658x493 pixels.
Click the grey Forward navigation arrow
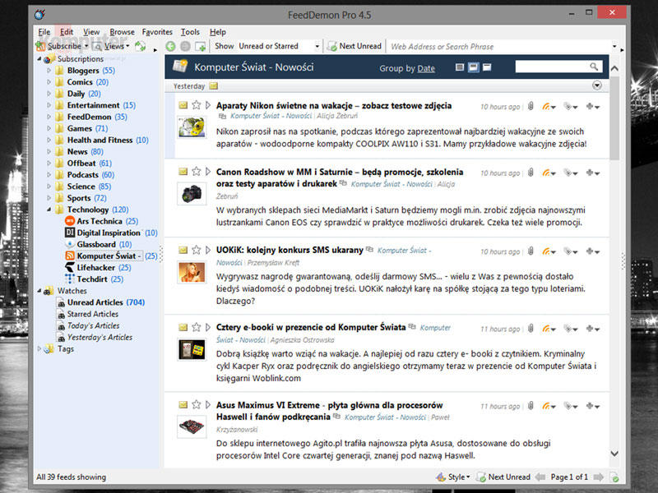tap(185, 47)
